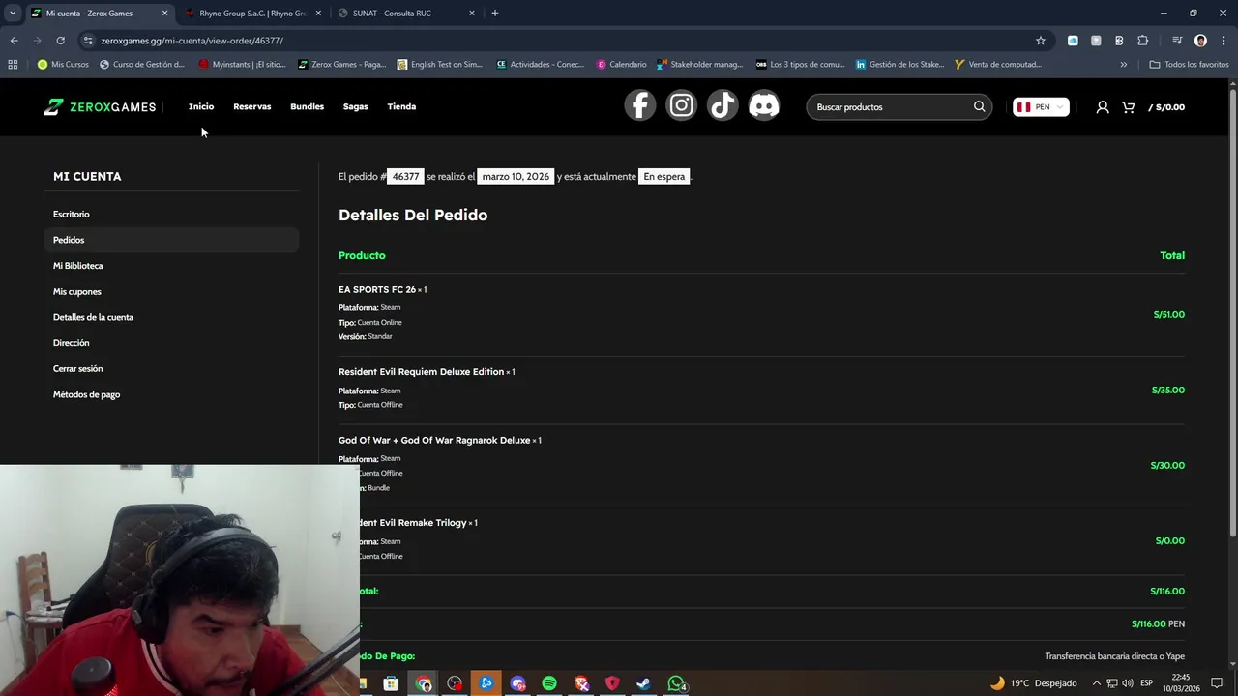Image resolution: width=1238 pixels, height=696 pixels.
Task: Open Mi Biblioteca in the sidebar
Action: (x=171, y=266)
